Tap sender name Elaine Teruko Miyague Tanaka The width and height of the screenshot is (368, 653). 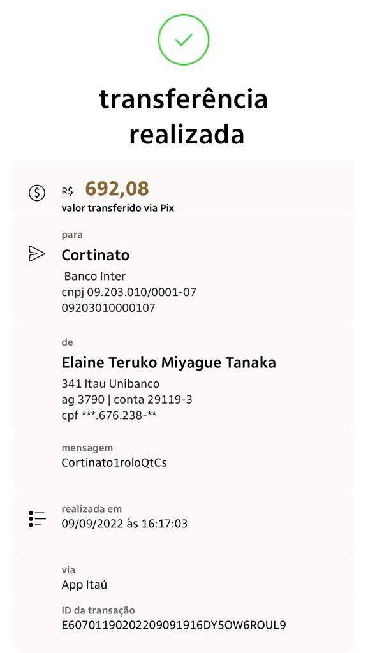pyautogui.click(x=168, y=363)
